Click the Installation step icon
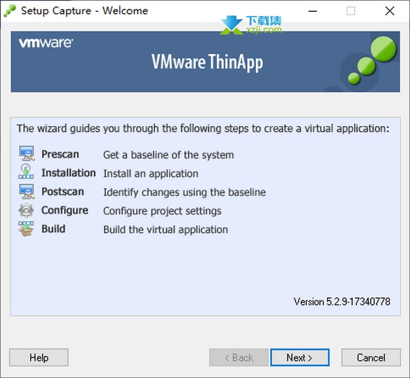The width and height of the screenshot is (410, 378). [26, 172]
